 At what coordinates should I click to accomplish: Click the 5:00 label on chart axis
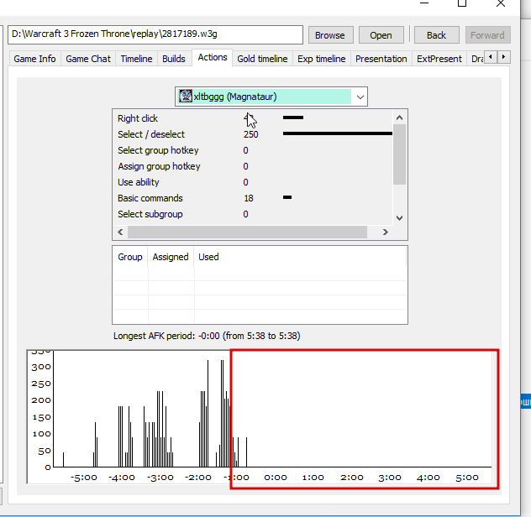point(467,478)
